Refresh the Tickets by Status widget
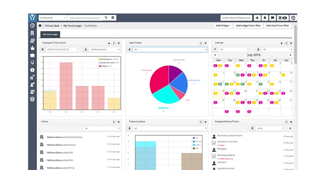Screen dimensions: 325x170 tap(201, 122)
